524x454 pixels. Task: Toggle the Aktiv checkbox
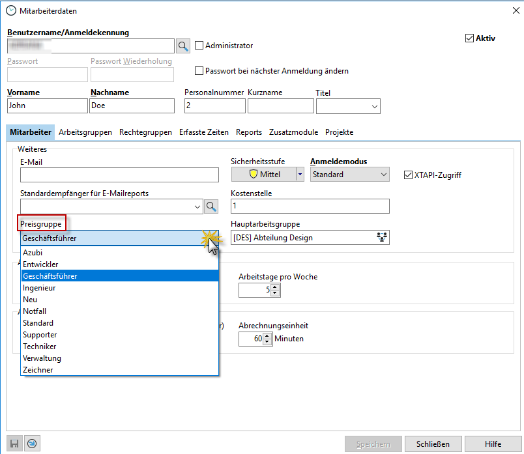469,38
